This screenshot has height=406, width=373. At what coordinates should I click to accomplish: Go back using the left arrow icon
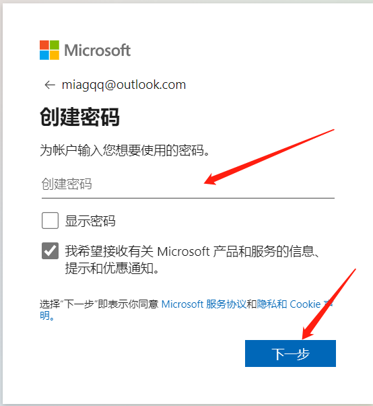click(x=50, y=85)
